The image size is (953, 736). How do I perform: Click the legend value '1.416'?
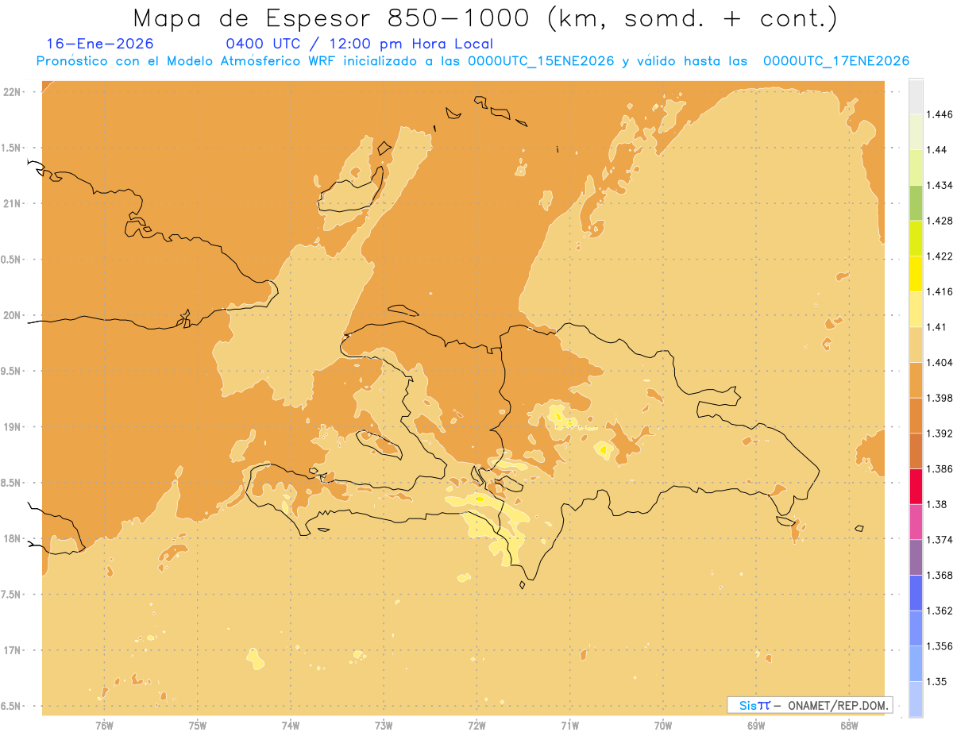(939, 291)
